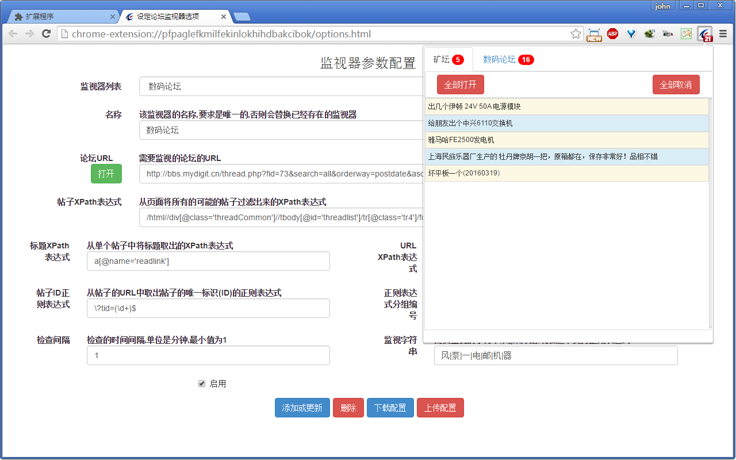Open post about 牡丹牌京胡

pos(567,156)
